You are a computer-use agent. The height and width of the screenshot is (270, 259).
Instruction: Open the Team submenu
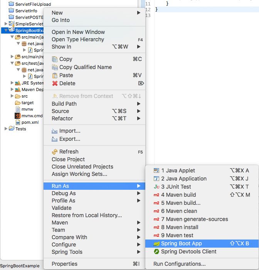point(94,230)
